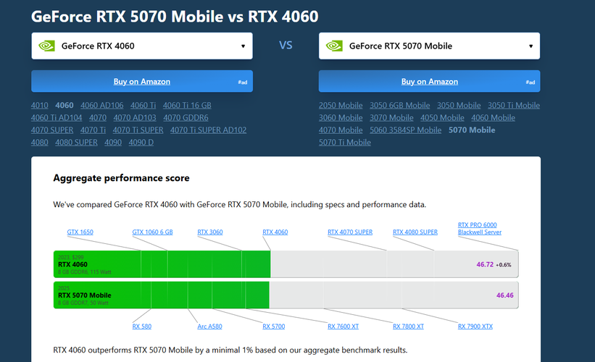Screen dimensions: 595x362
Task: Click the RTX 4070 SUPER chart label
Action: tap(350, 232)
